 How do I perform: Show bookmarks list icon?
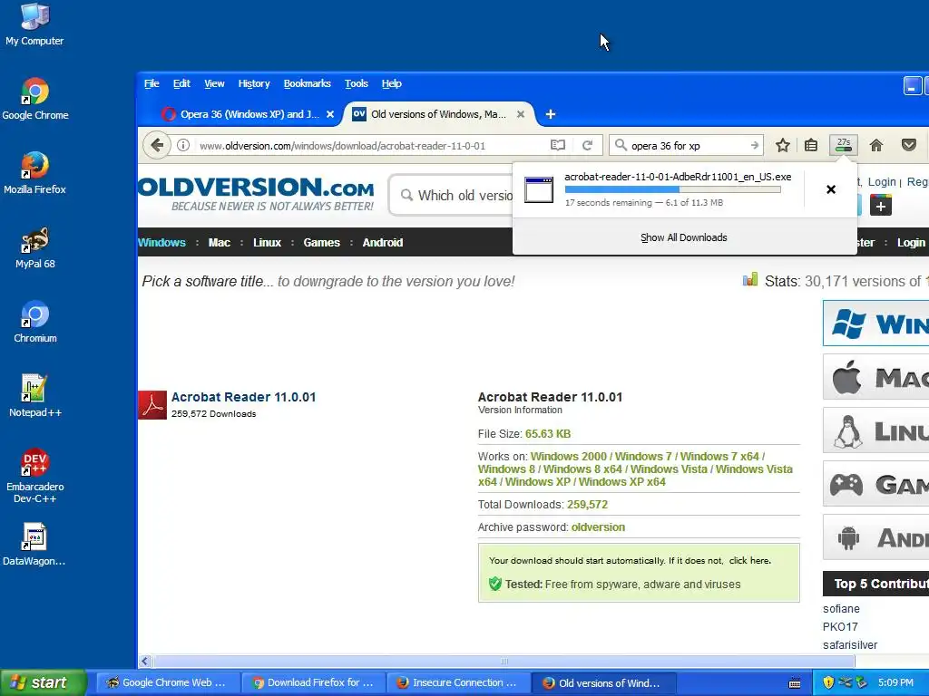(x=811, y=145)
